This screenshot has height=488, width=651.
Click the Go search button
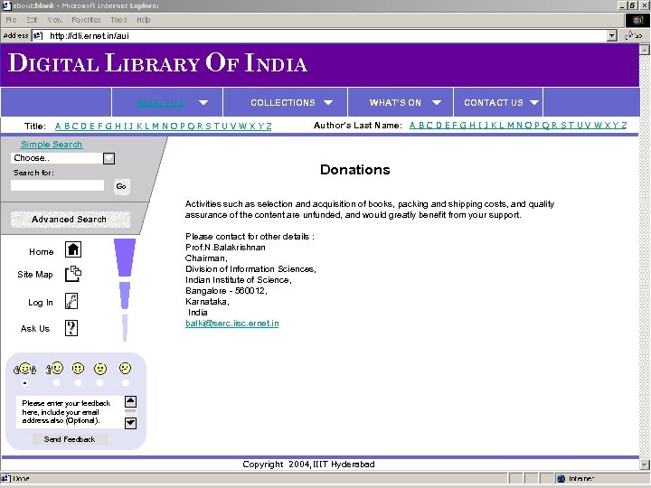tap(121, 186)
